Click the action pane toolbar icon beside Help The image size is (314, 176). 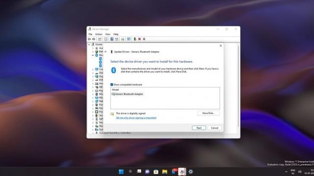point(117,39)
